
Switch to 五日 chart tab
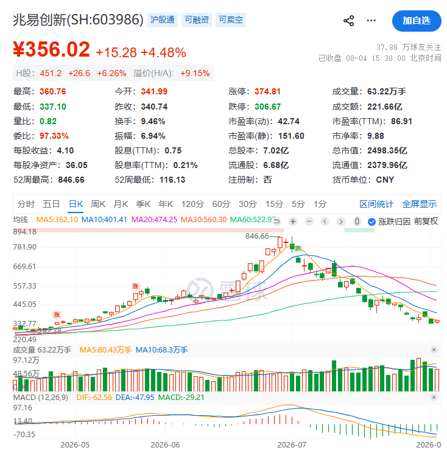tap(51, 204)
